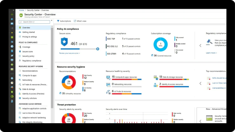Click previous arrow in Regulatory compliance card
Screen dimensions: 235x132
tap(200, 46)
